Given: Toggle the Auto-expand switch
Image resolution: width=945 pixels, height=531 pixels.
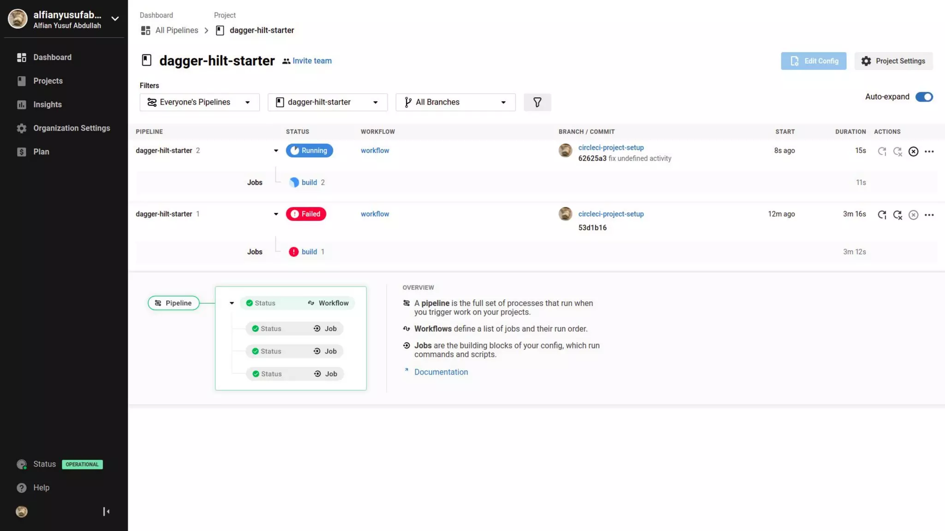Looking at the screenshot, I should pyautogui.click(x=924, y=97).
